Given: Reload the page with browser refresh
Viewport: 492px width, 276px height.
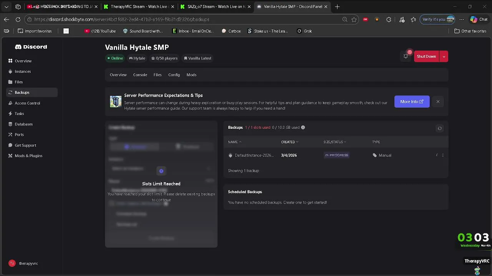Looking at the screenshot, I should click(18, 20).
